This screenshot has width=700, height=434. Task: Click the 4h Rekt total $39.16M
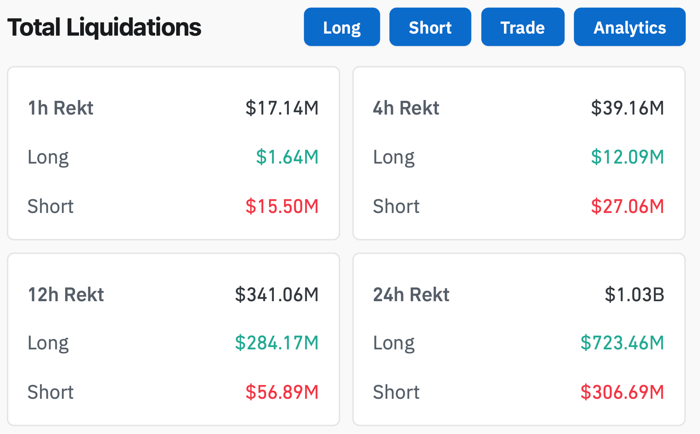click(x=627, y=108)
